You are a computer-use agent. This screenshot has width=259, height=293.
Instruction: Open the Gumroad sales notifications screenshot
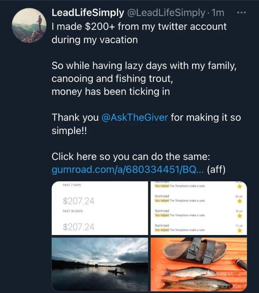pos(198,208)
